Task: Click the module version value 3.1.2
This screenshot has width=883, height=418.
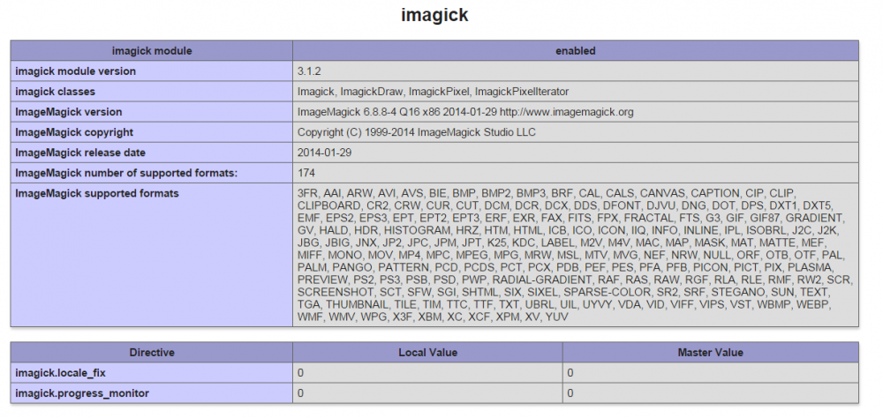Action: (x=311, y=71)
